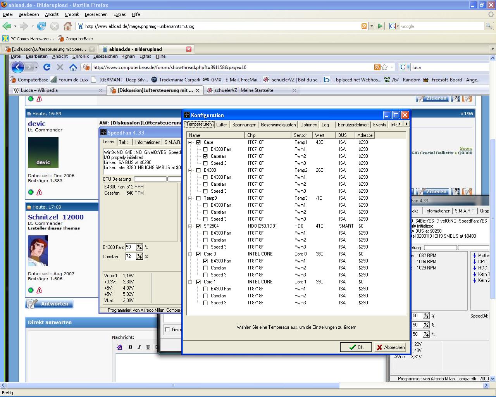The image size is (496, 397).
Task: Click Firefox's Stop loading icon
Action: pyautogui.click(x=55, y=26)
